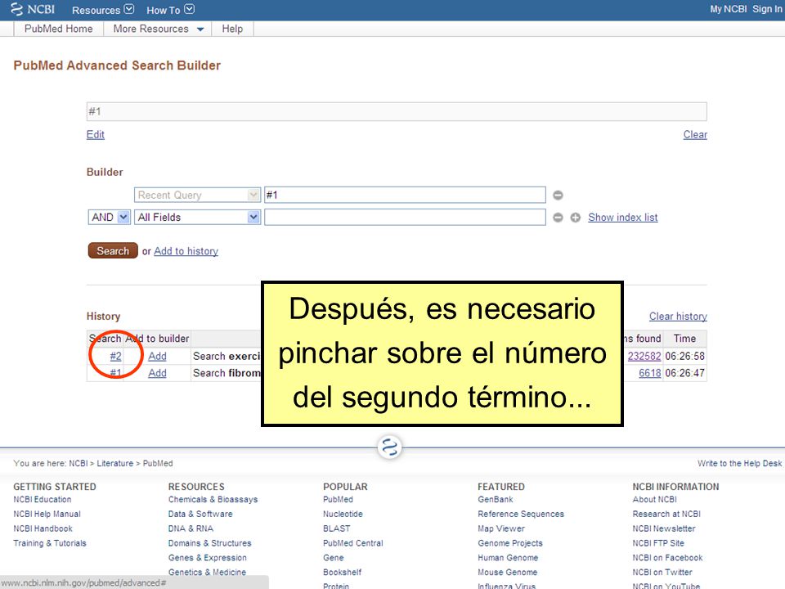The height and width of the screenshot is (589, 785).
Task: Open Nucleotide under Popular
Action: pos(343,514)
